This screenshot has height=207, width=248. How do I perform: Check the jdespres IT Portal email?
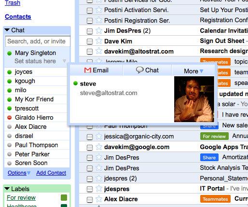coord(90,189)
